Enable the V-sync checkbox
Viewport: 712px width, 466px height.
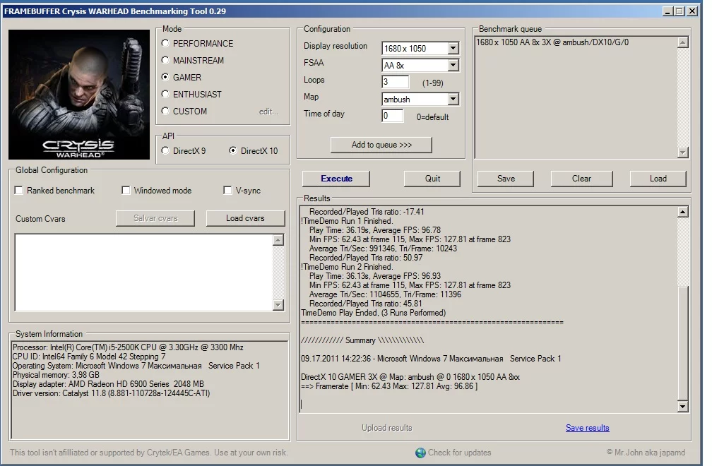227,191
